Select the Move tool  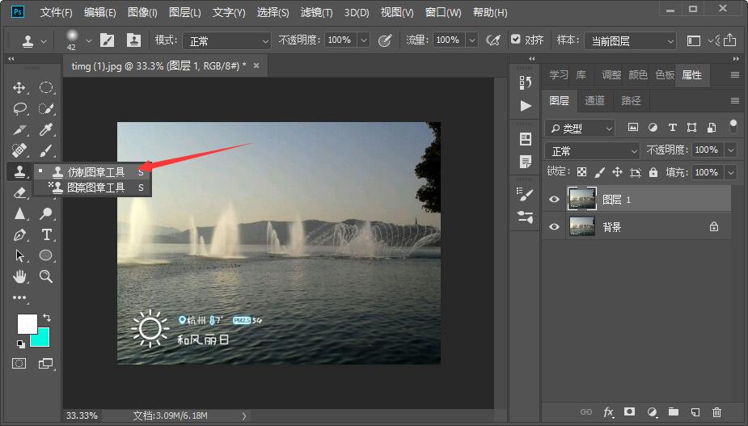[x=19, y=87]
